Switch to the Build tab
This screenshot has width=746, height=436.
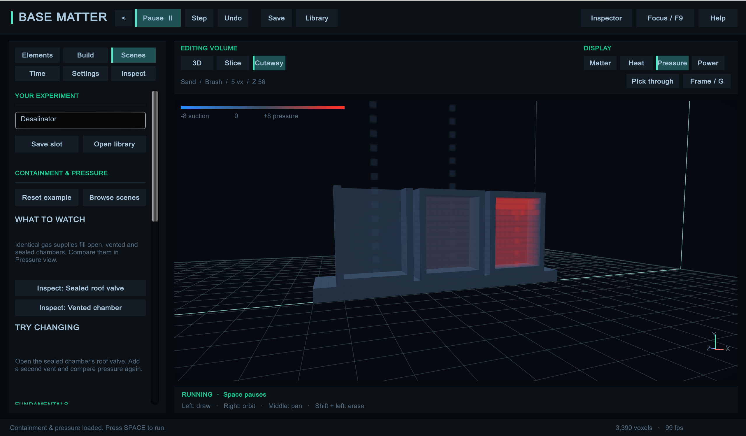pyautogui.click(x=85, y=55)
